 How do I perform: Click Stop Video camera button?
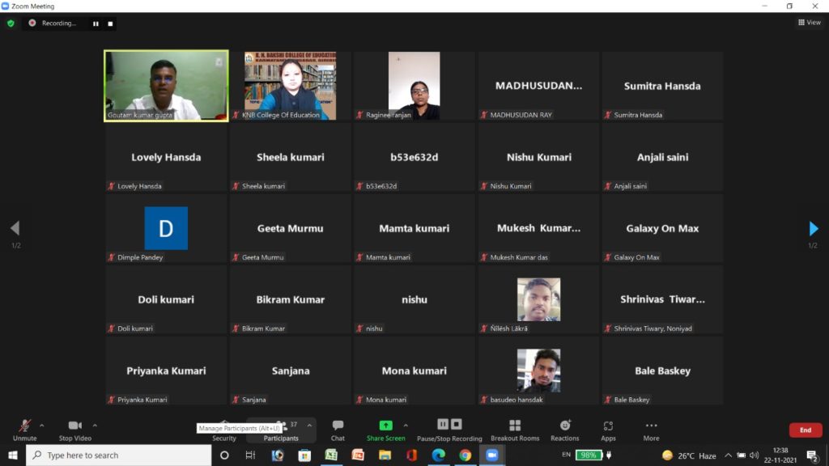pyautogui.click(x=75, y=430)
